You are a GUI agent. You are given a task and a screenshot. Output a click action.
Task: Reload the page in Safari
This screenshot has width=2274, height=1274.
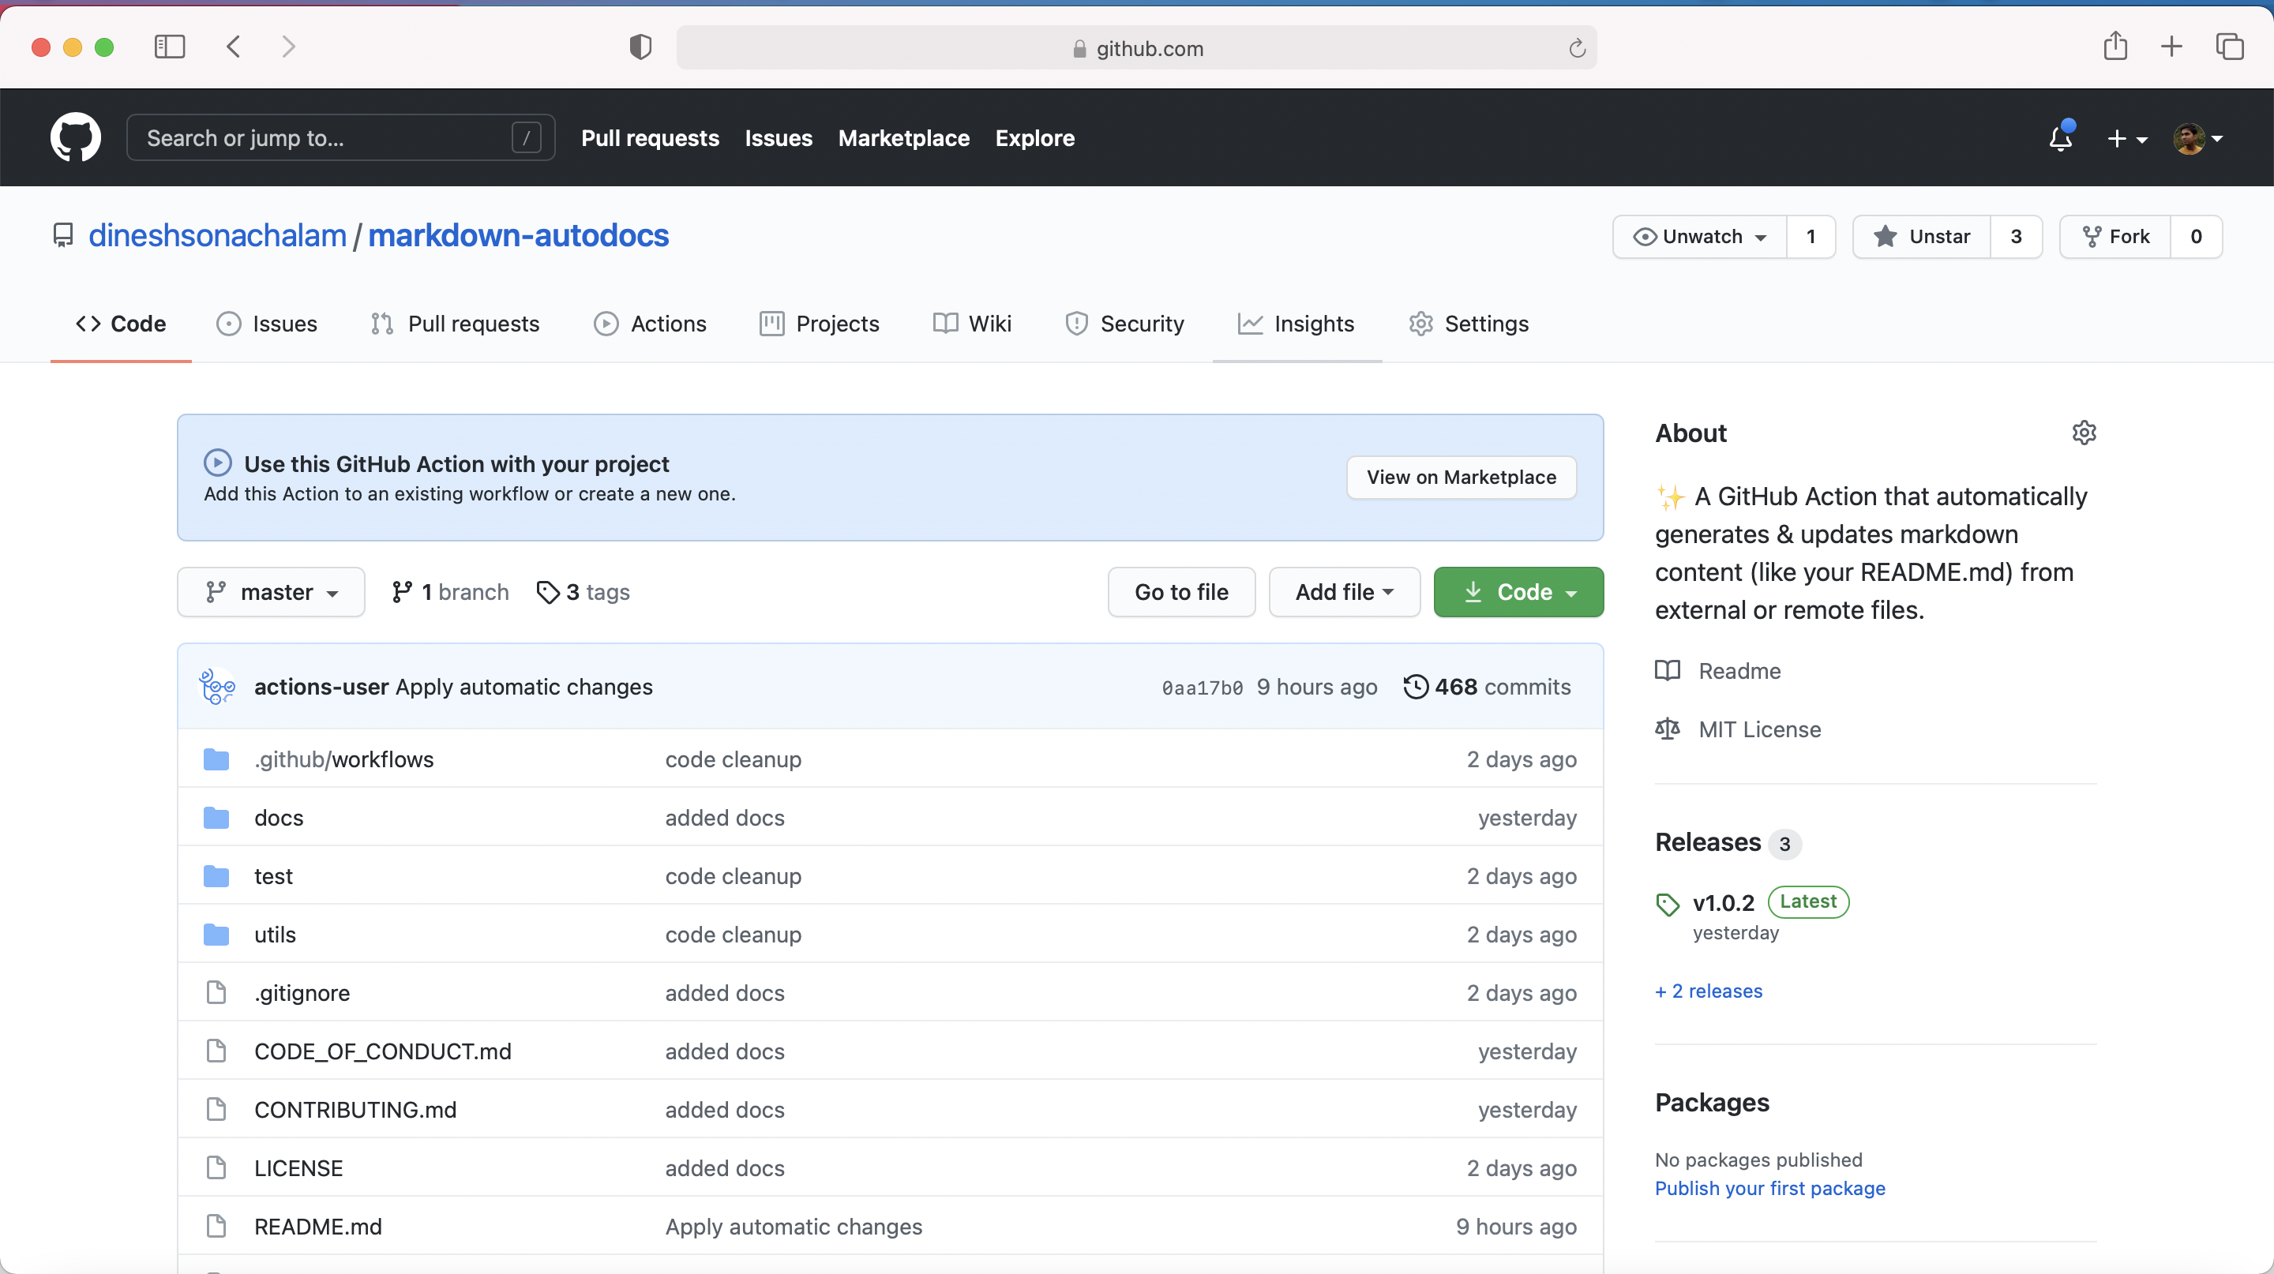point(1577,47)
